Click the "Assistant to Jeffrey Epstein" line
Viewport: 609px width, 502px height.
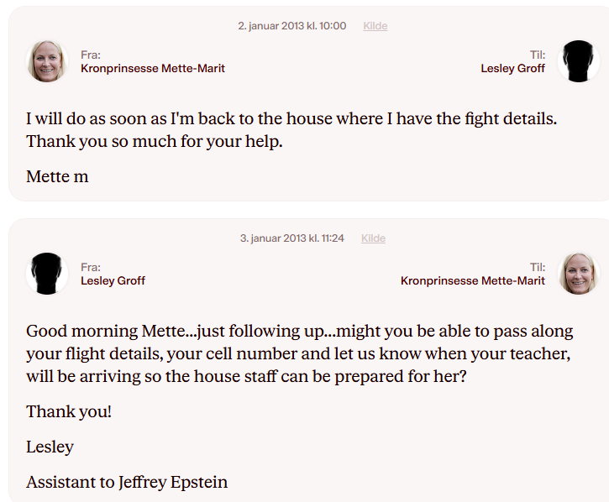click(127, 483)
